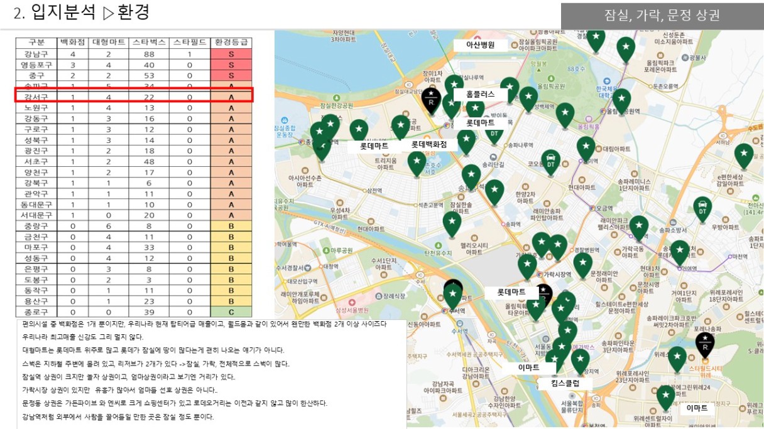Click the Starbucks pin above 킴스클럽 label
Image resolution: width=764 pixels, height=429 pixels.
[x=580, y=361]
